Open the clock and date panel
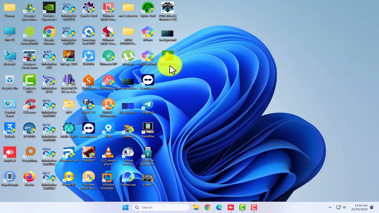The image size is (379, 213). pyautogui.click(x=361, y=207)
